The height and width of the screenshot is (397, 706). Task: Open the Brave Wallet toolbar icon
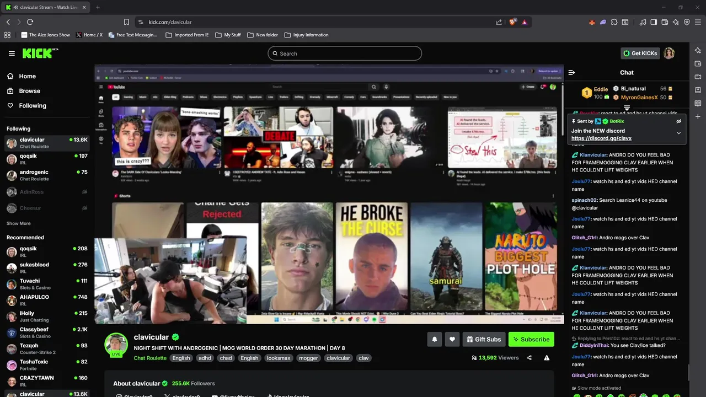[665, 22]
